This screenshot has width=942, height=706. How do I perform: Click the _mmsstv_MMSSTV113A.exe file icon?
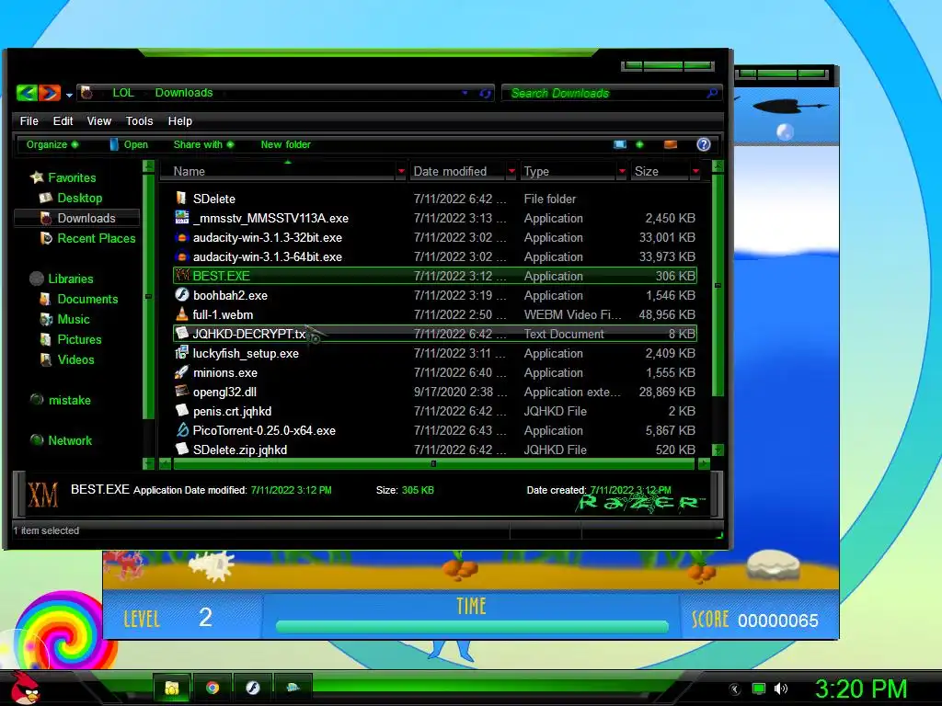(x=181, y=217)
